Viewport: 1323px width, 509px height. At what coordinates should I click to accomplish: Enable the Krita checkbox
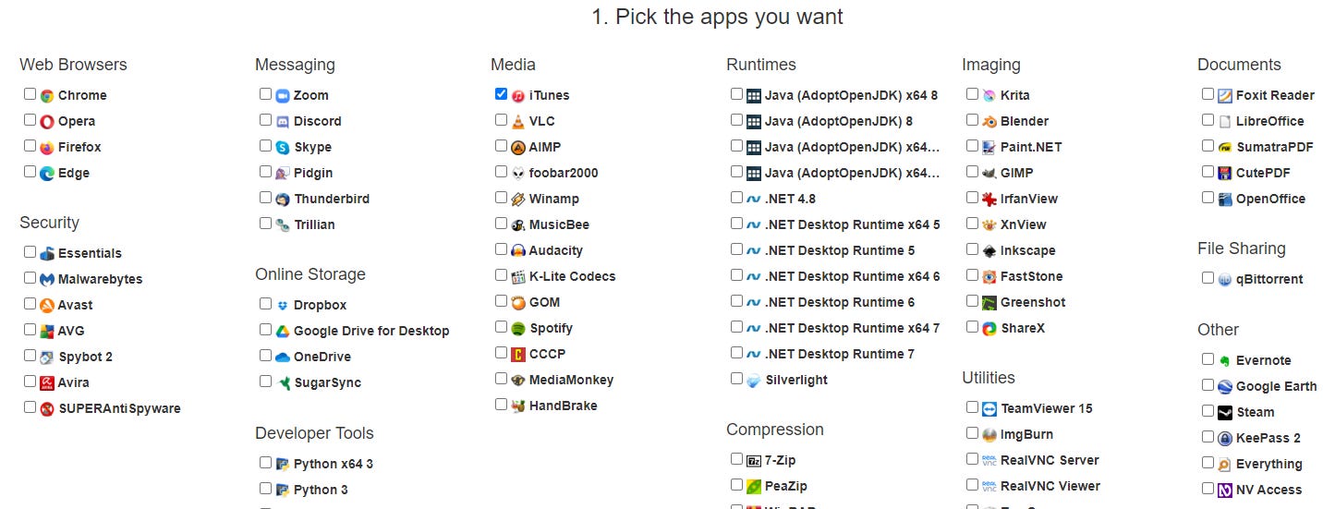point(972,94)
